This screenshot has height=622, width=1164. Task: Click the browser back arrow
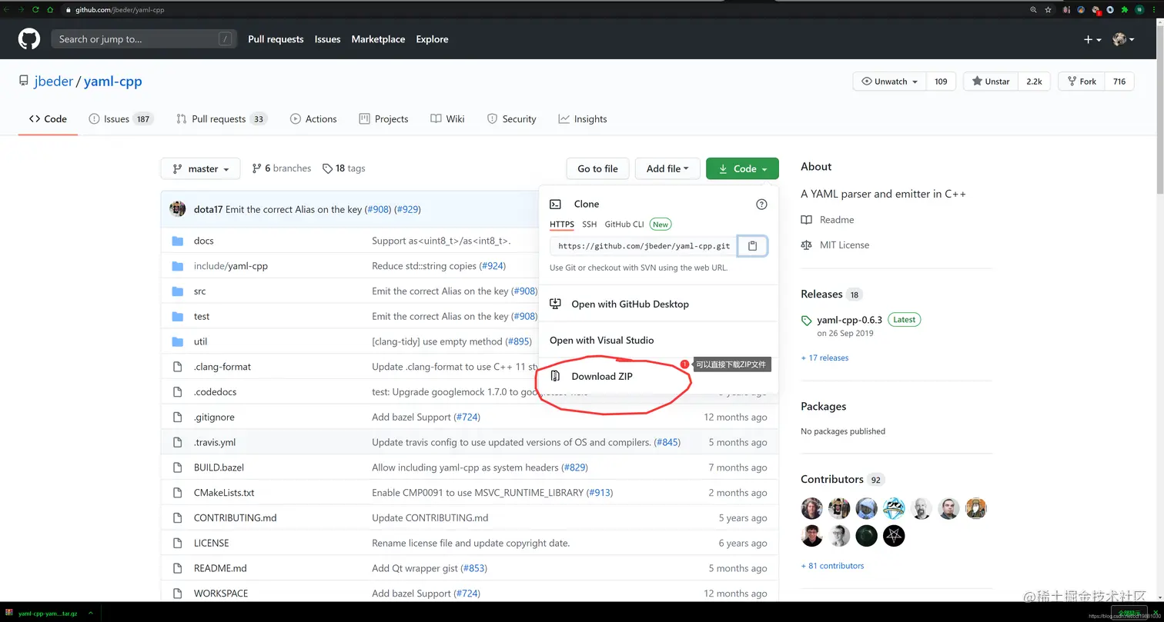(7, 10)
